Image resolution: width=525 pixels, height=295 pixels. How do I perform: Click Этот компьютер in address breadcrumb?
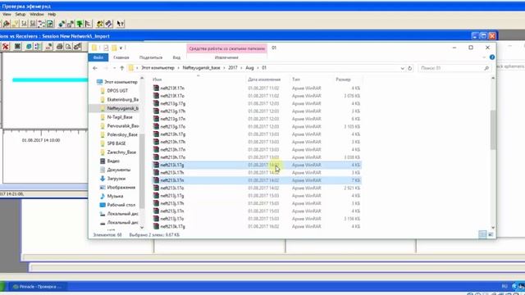pos(157,68)
